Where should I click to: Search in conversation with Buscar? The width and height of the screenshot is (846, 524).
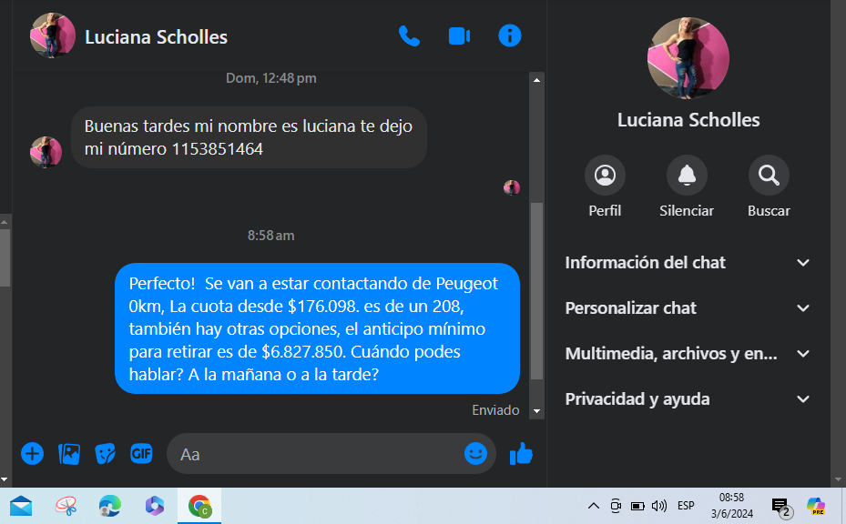click(769, 176)
